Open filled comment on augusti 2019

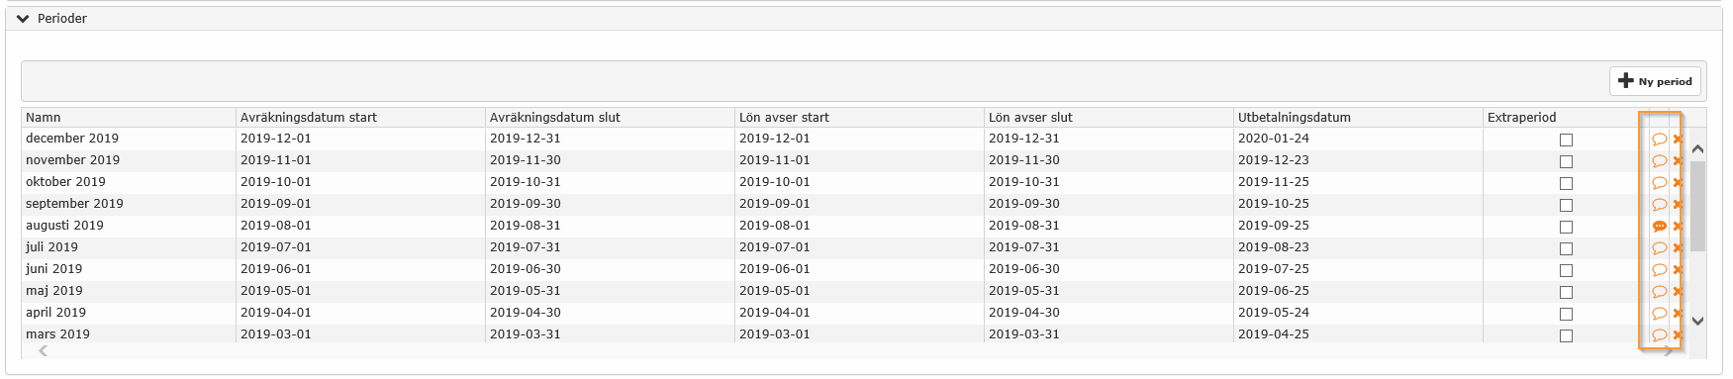point(1660,227)
